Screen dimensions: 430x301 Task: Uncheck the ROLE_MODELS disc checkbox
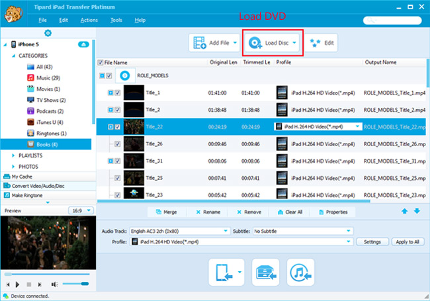(109, 75)
